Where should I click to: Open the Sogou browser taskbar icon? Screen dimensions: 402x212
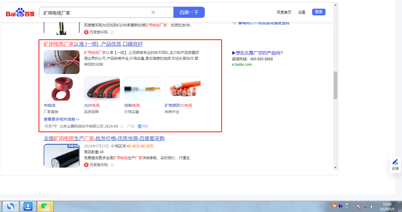[11, 206]
